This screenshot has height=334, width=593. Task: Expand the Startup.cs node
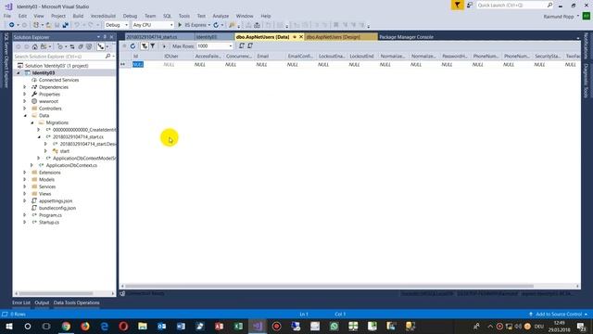coord(25,223)
